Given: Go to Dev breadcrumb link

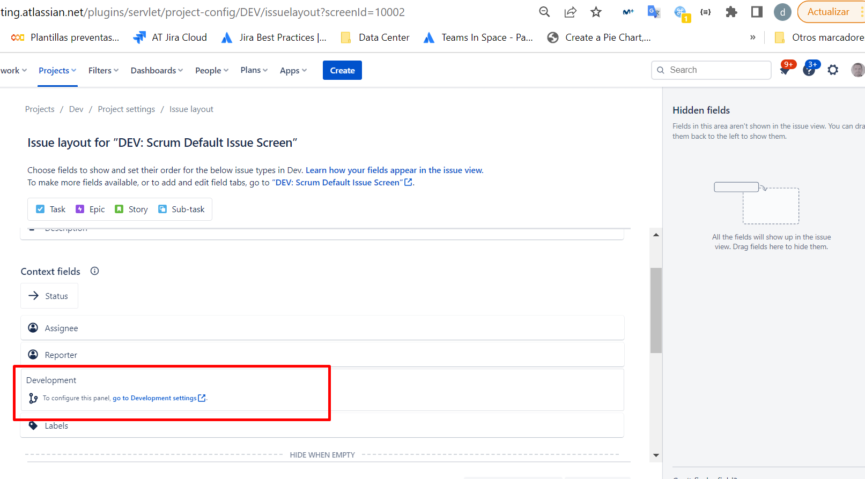Looking at the screenshot, I should pyautogui.click(x=76, y=109).
